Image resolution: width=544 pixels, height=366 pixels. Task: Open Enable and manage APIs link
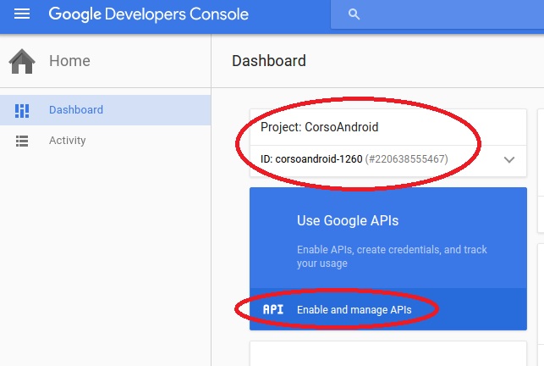[x=354, y=309]
